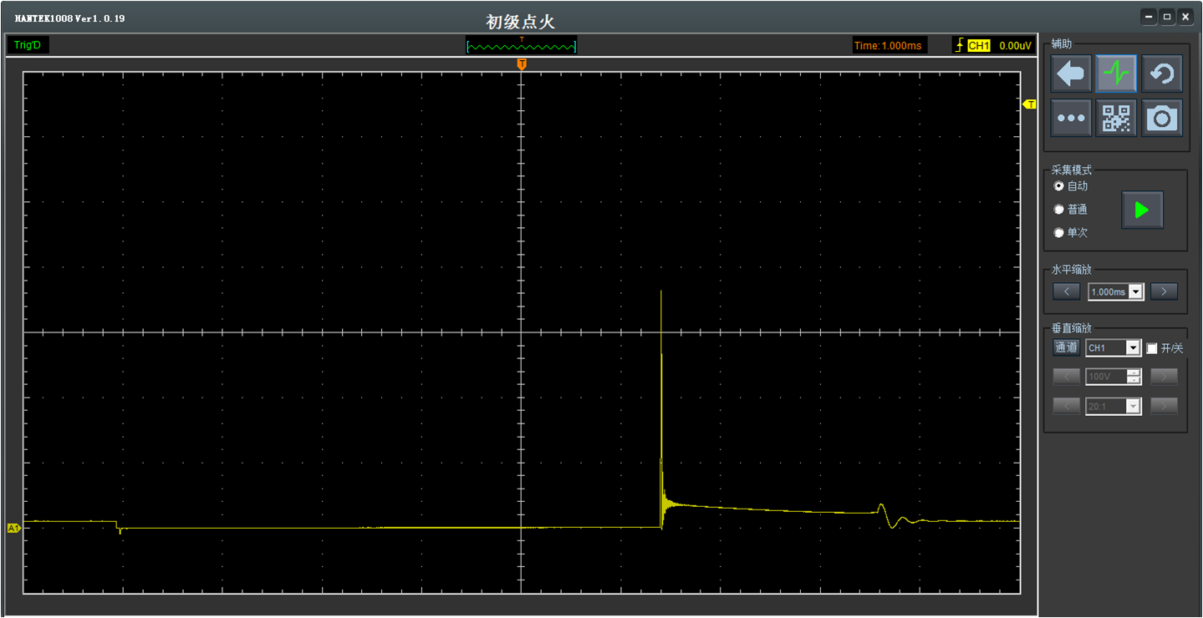Click the waveform overview thumbnail bar
The image size is (1203, 618).
pos(521,45)
